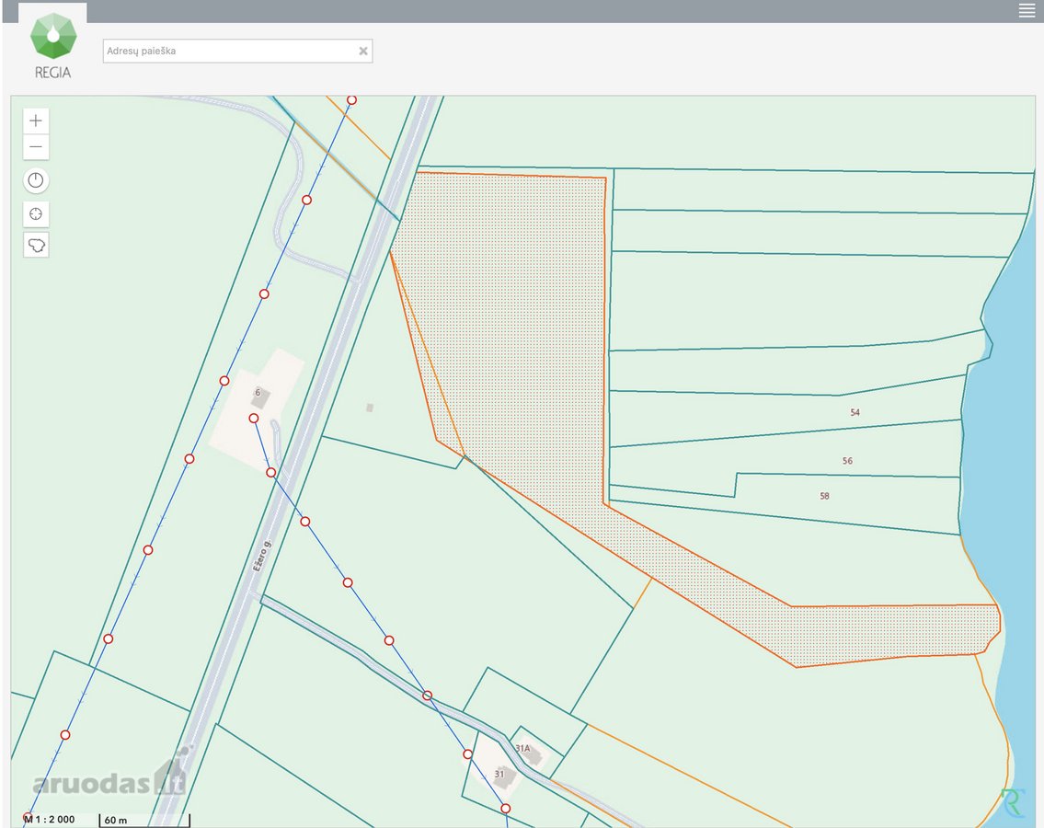Reset map rotation with compass button
Viewport: 1044px width, 828px height.
pos(36,180)
